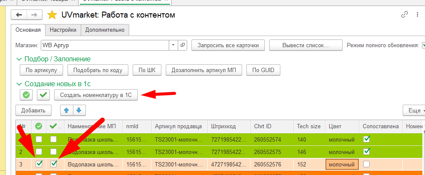
Task: Copy link using chain icon
Action: click(404, 15)
